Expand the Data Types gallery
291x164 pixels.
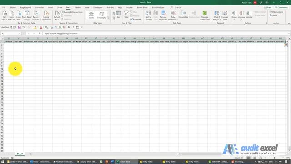(108, 18)
